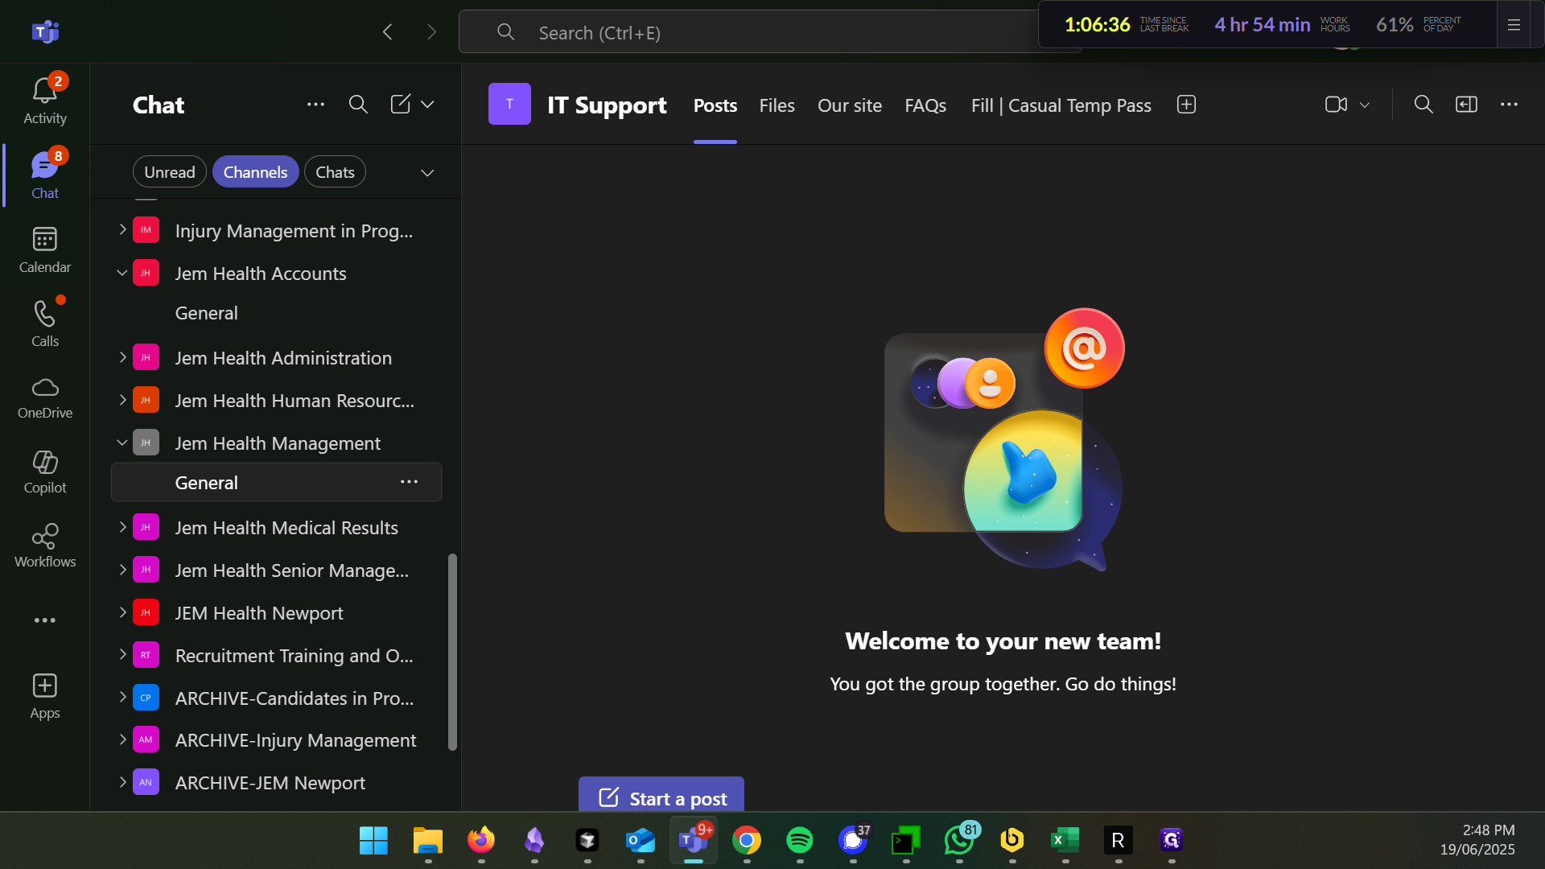The image size is (1545, 869).
Task: Switch to the Files tab
Action: click(x=777, y=105)
